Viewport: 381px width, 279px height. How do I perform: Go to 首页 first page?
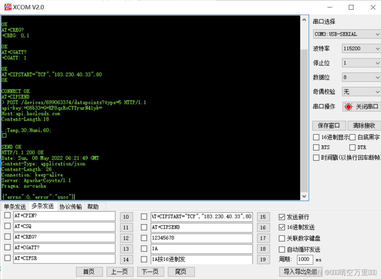coord(89,272)
